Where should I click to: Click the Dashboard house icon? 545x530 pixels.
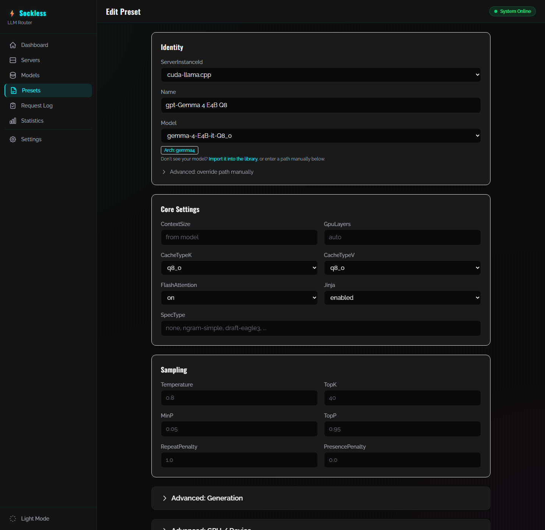point(13,45)
